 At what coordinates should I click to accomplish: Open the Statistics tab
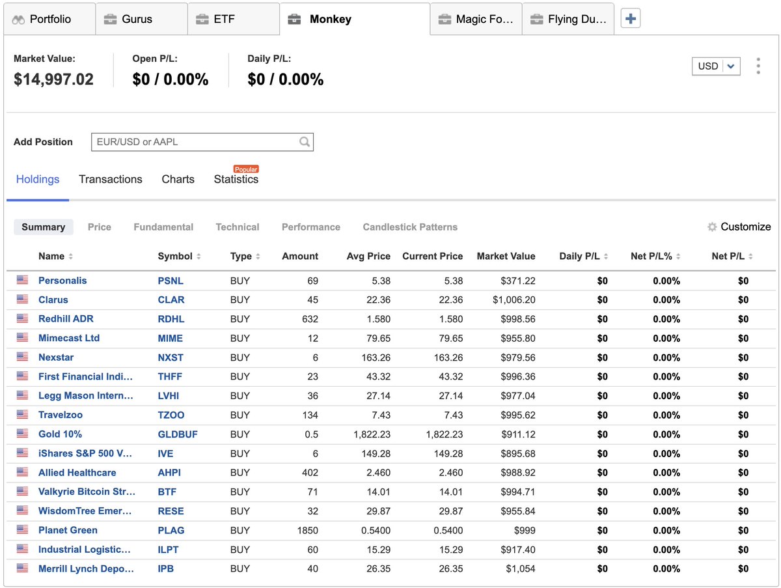click(236, 179)
